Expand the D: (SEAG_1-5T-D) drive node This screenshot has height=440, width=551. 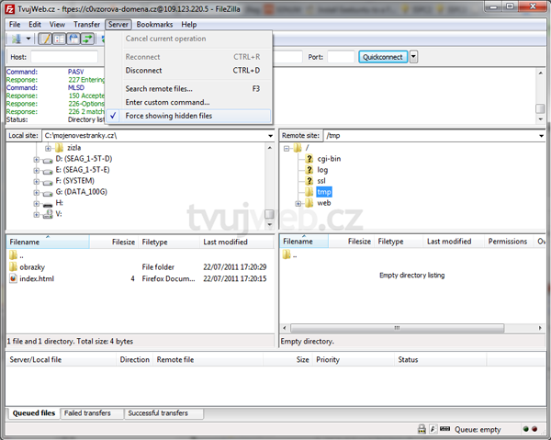[x=36, y=160]
